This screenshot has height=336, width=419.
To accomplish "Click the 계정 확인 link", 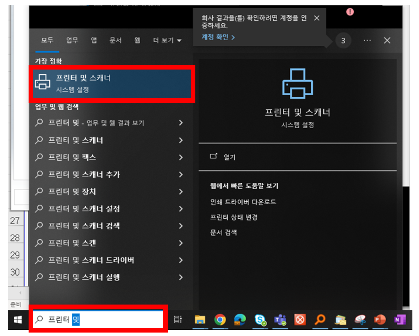I will coord(218,37).
